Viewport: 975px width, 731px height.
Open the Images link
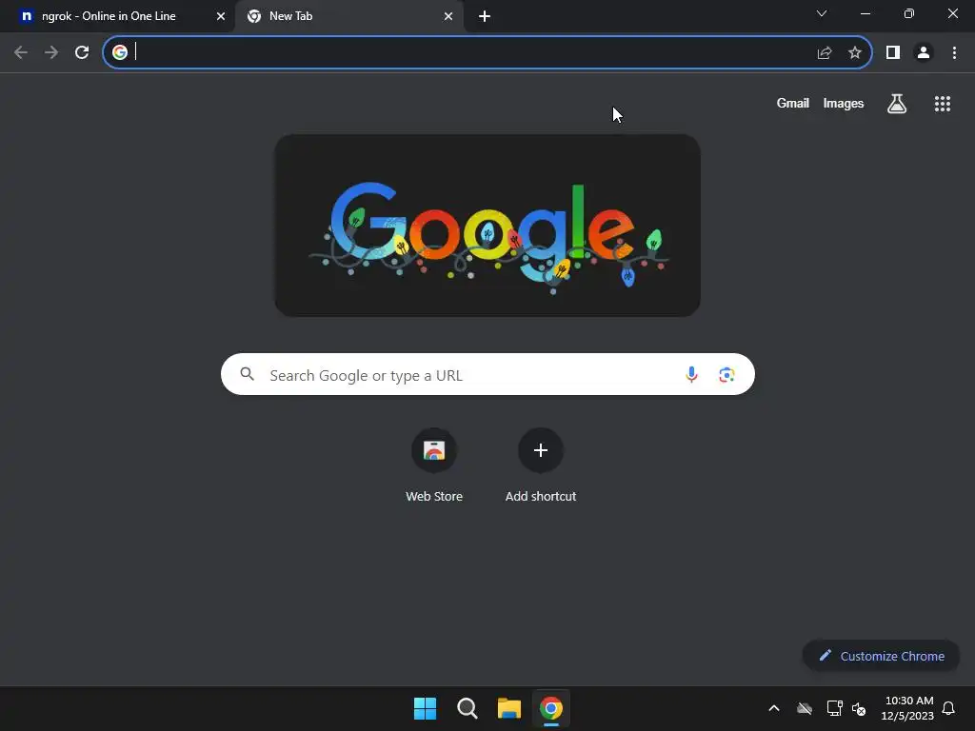click(844, 103)
